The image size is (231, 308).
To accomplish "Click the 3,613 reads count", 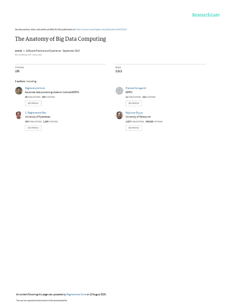I will coord(119,71).
